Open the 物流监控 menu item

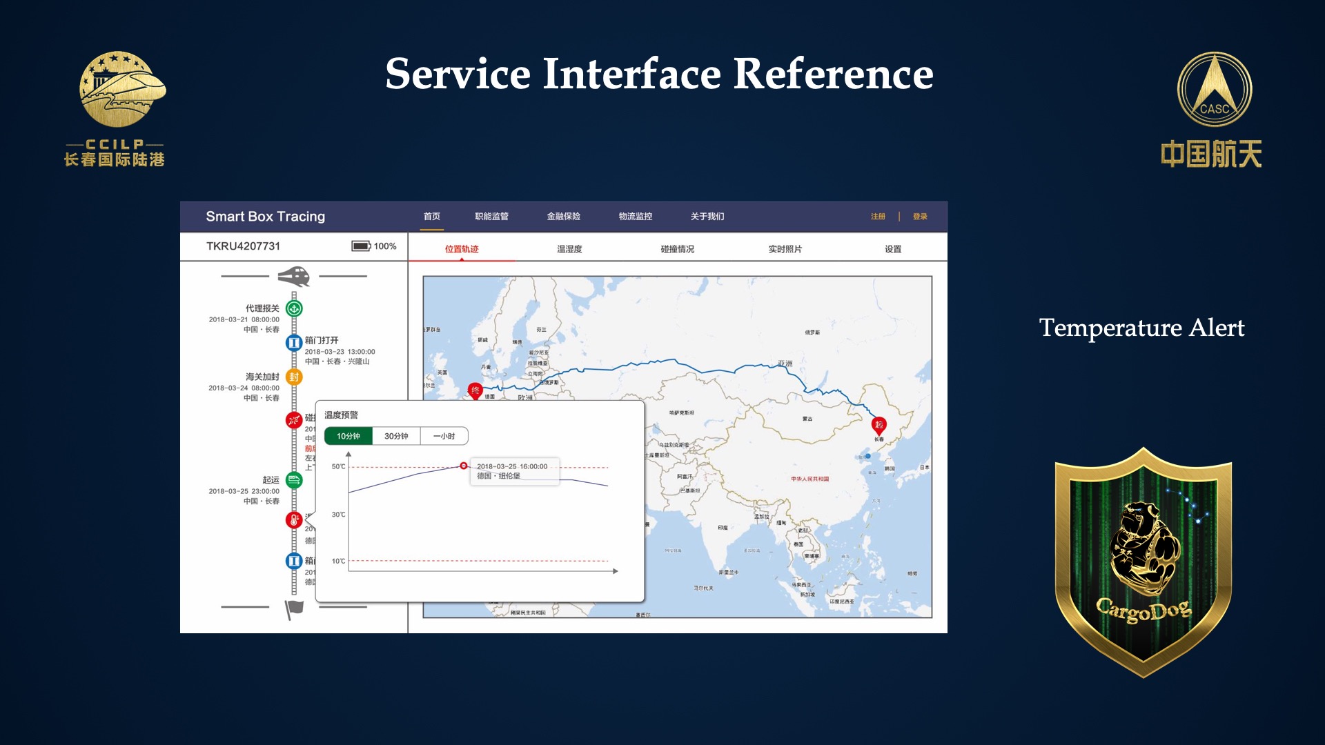tap(635, 217)
